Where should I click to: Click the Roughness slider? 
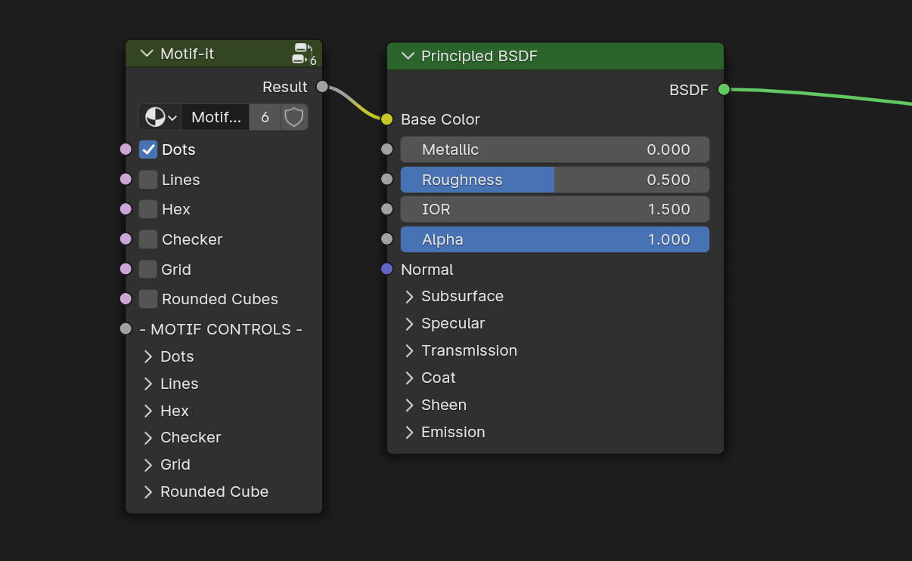tap(554, 180)
